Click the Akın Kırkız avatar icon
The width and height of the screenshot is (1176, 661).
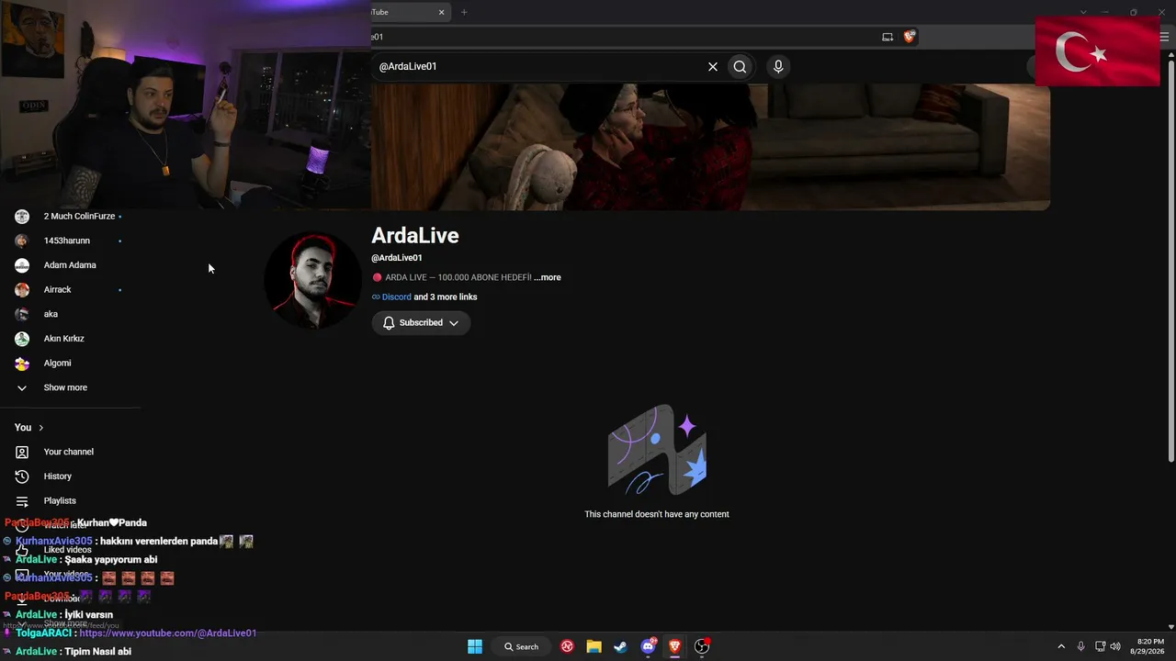coord(22,339)
